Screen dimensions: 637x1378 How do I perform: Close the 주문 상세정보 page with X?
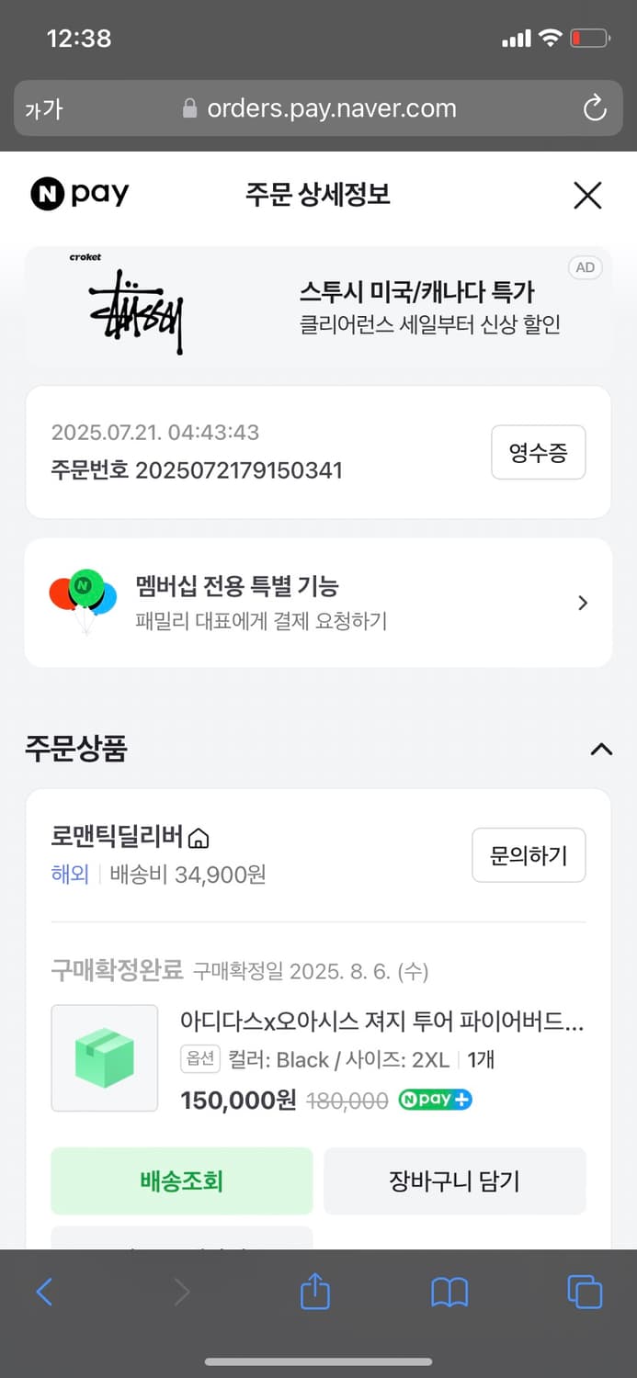(x=586, y=195)
